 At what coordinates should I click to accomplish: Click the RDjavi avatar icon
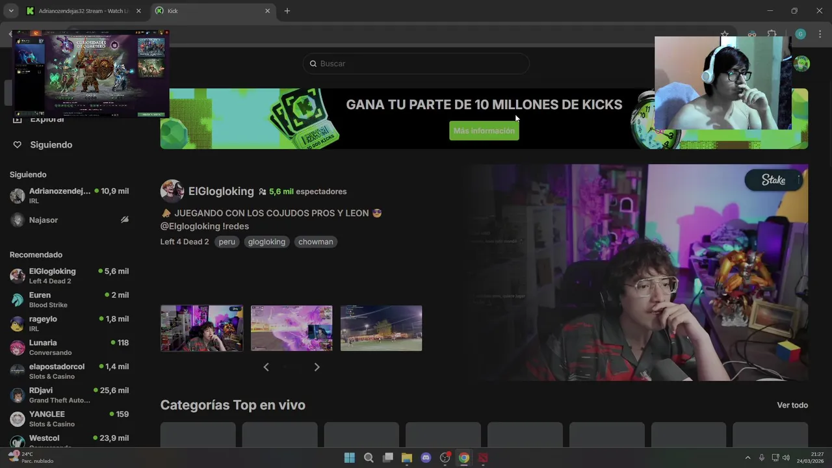(18, 395)
